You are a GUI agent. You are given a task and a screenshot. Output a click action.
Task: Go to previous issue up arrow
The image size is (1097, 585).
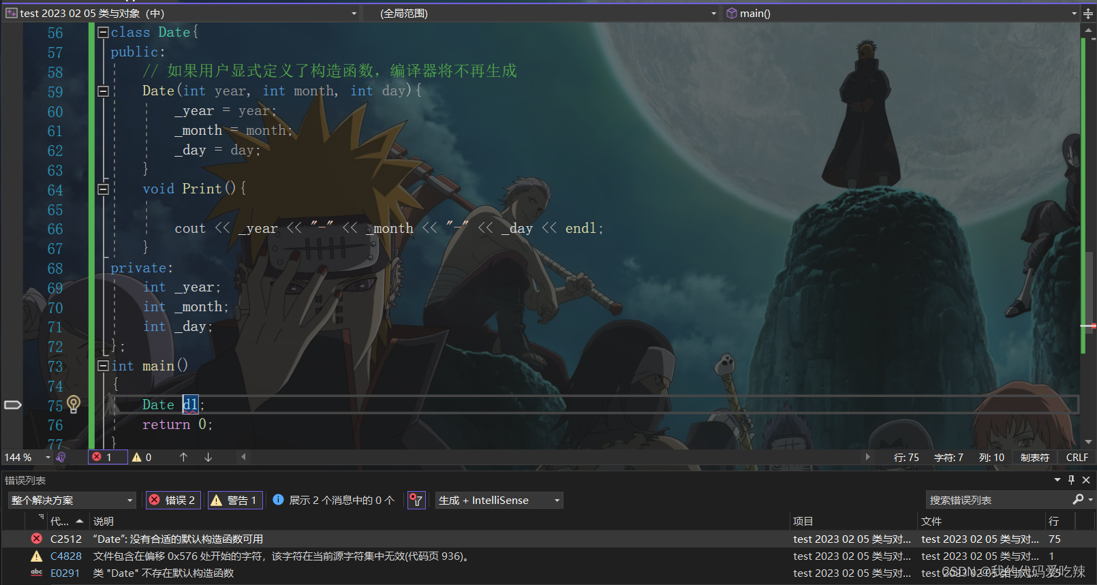[183, 458]
